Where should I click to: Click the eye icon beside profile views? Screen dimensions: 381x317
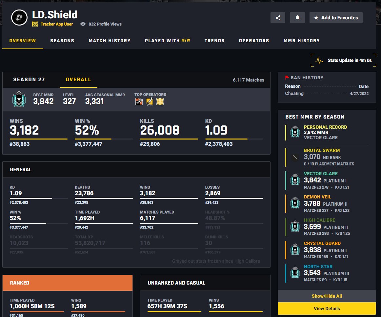pos(83,24)
